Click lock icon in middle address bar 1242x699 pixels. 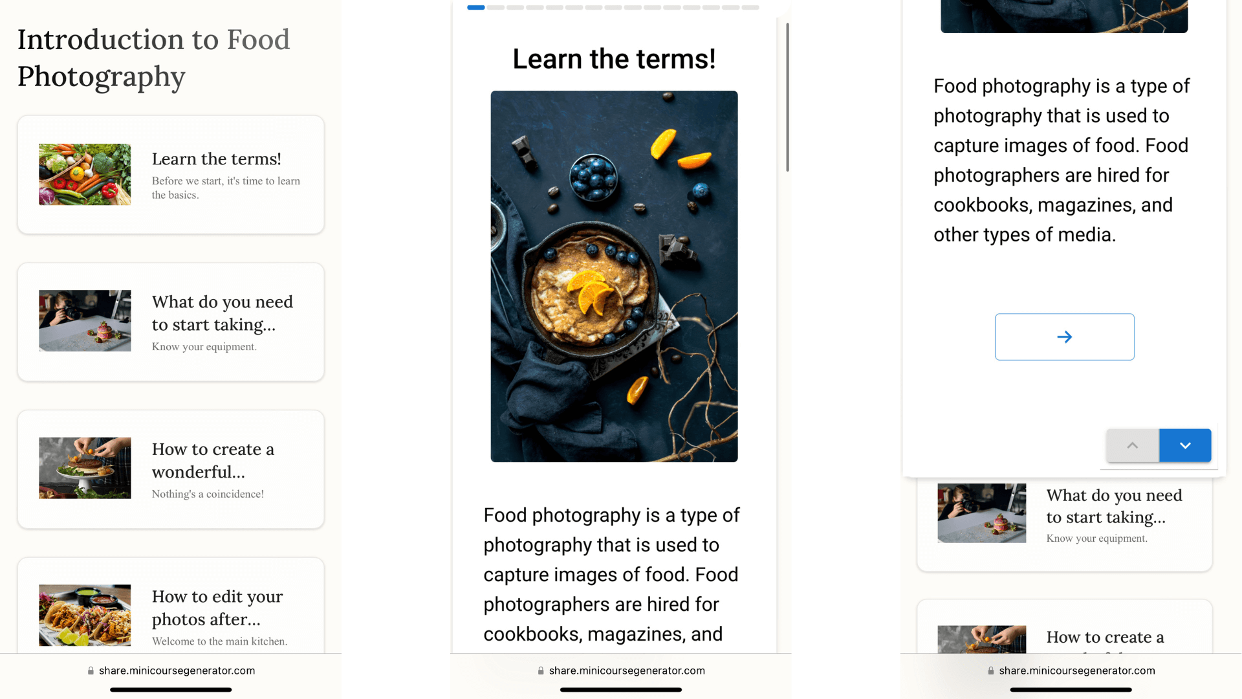click(541, 671)
